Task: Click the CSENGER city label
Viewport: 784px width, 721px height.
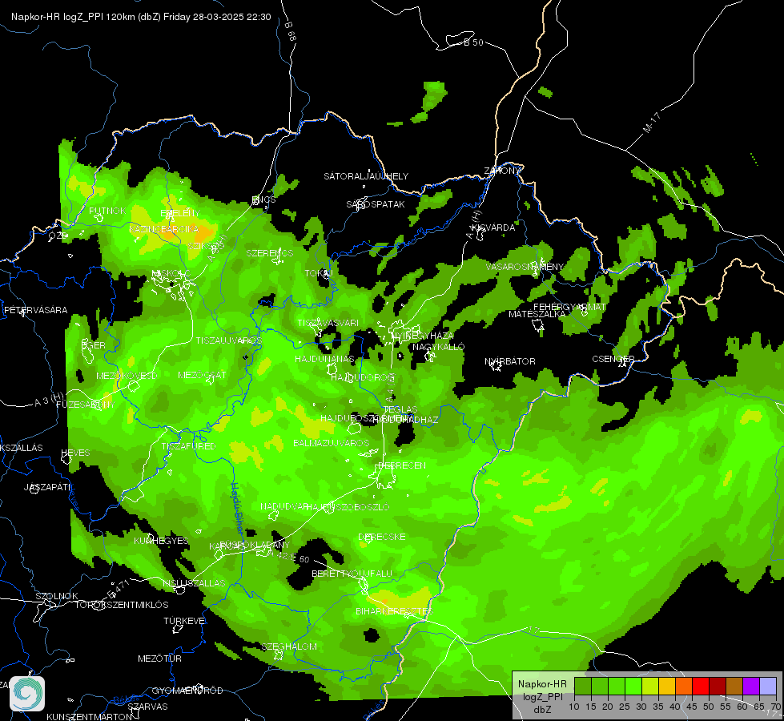Action: (x=613, y=359)
